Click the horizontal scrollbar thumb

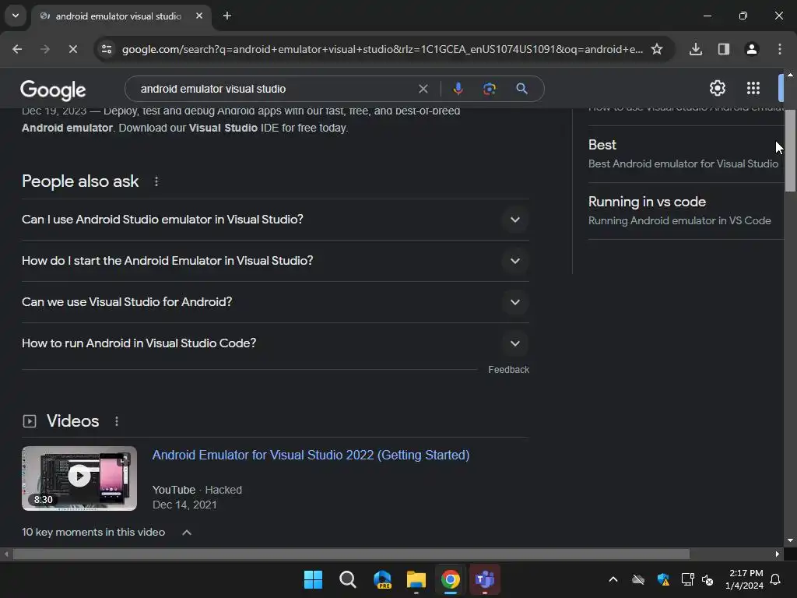pyautogui.click(x=351, y=554)
